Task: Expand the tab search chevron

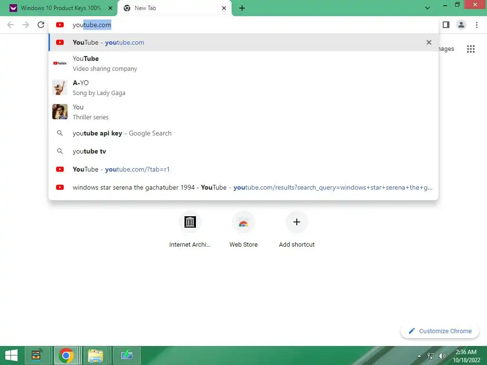Action: point(428,8)
